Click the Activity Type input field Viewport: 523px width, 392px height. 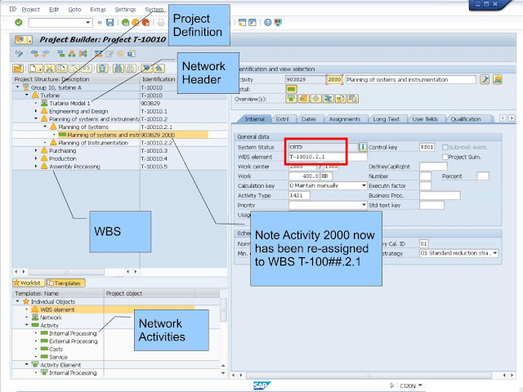click(x=299, y=195)
